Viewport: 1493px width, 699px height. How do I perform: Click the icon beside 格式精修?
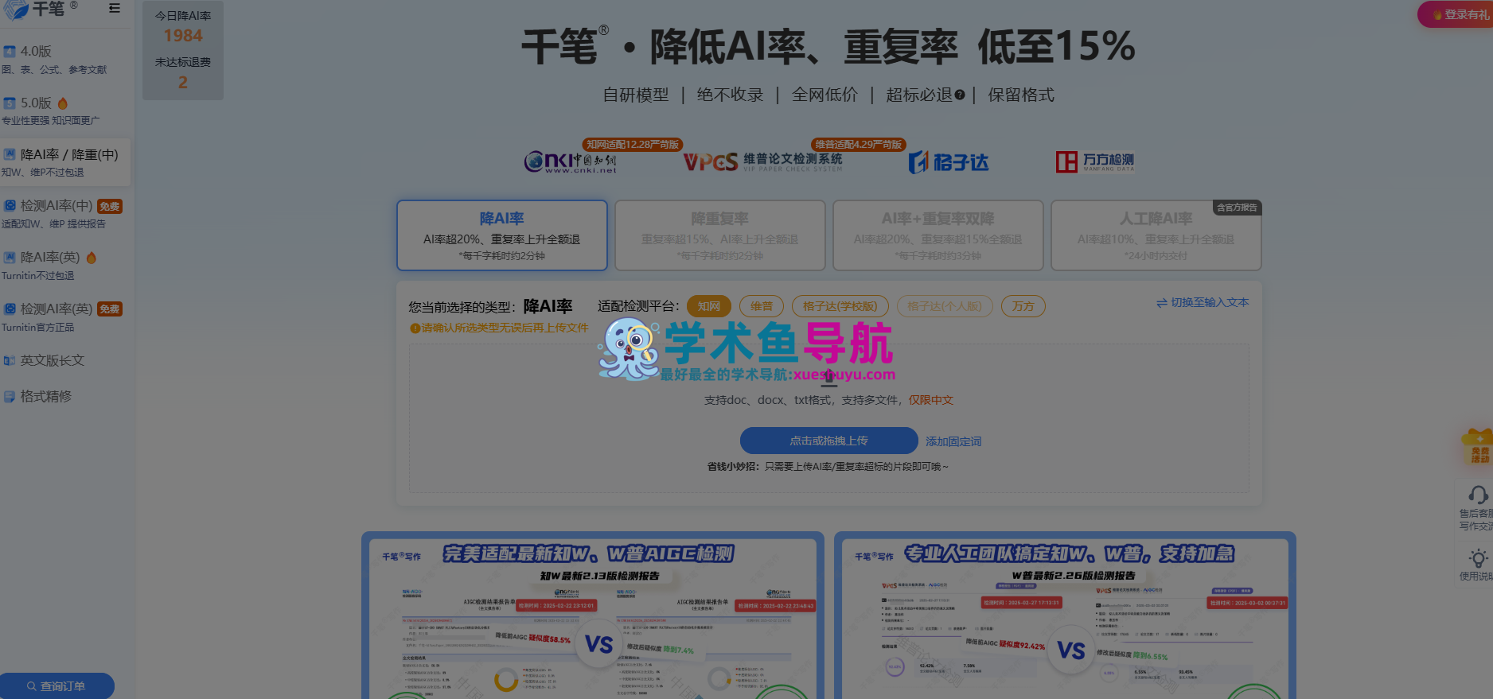click(x=10, y=397)
